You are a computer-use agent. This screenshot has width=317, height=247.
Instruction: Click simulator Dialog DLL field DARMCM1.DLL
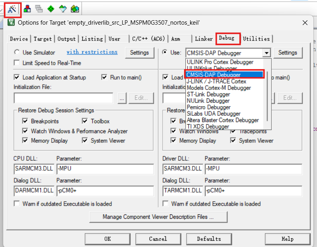(34, 191)
